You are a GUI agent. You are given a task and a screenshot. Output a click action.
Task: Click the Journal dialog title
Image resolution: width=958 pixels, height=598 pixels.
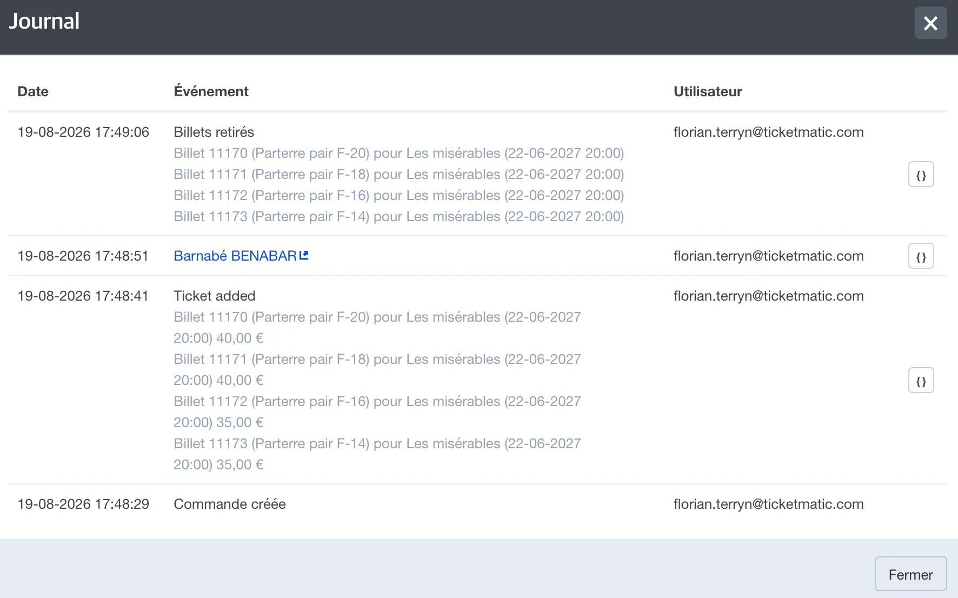(x=44, y=21)
